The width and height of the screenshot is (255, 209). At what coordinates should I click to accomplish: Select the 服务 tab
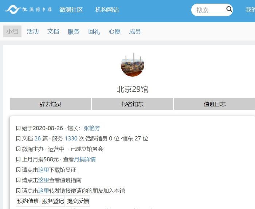[x=74, y=32]
